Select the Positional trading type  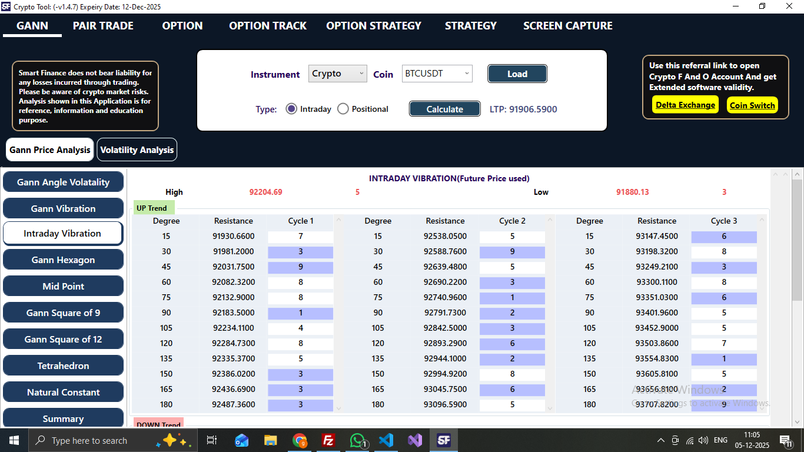click(343, 108)
